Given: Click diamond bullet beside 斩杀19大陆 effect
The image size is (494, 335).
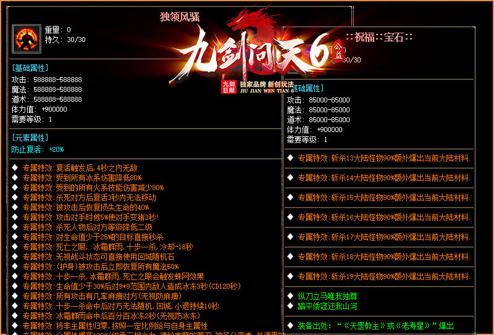Looking at the screenshot, I should (x=290, y=276).
